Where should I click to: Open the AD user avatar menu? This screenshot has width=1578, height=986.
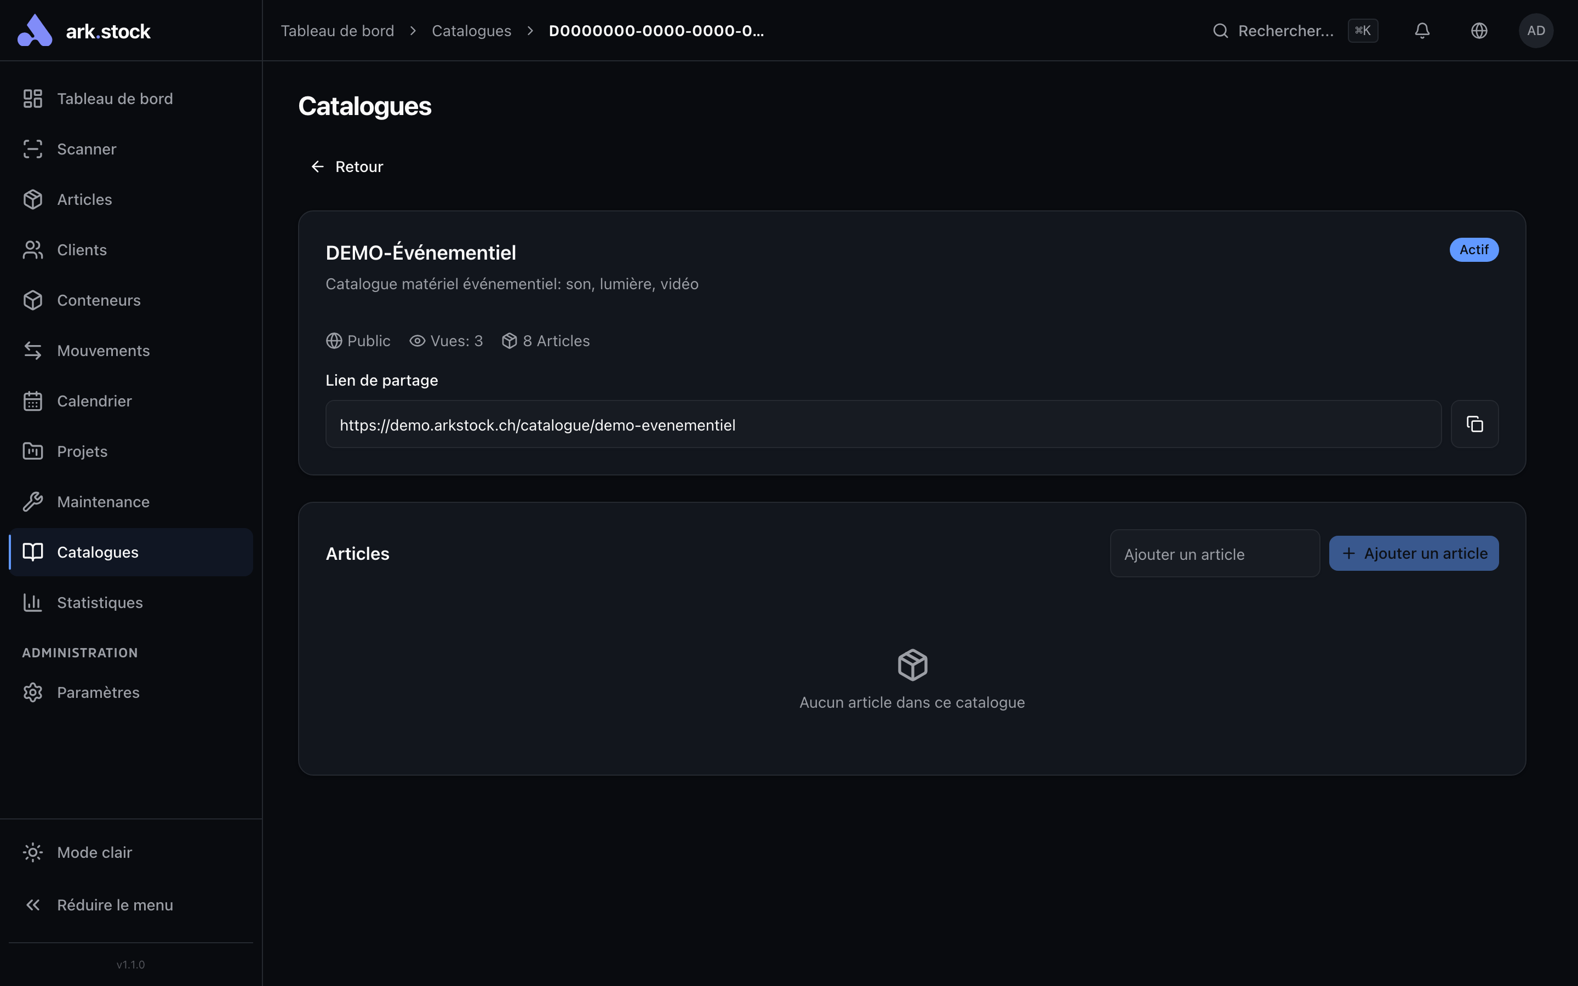coord(1536,31)
